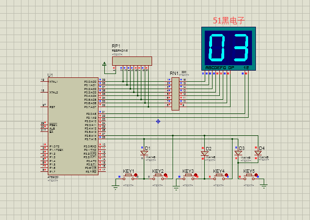The width and height of the screenshot is (310, 220).
Task: Click the P3.0/RXD pin label on U1
Action: [90, 147]
